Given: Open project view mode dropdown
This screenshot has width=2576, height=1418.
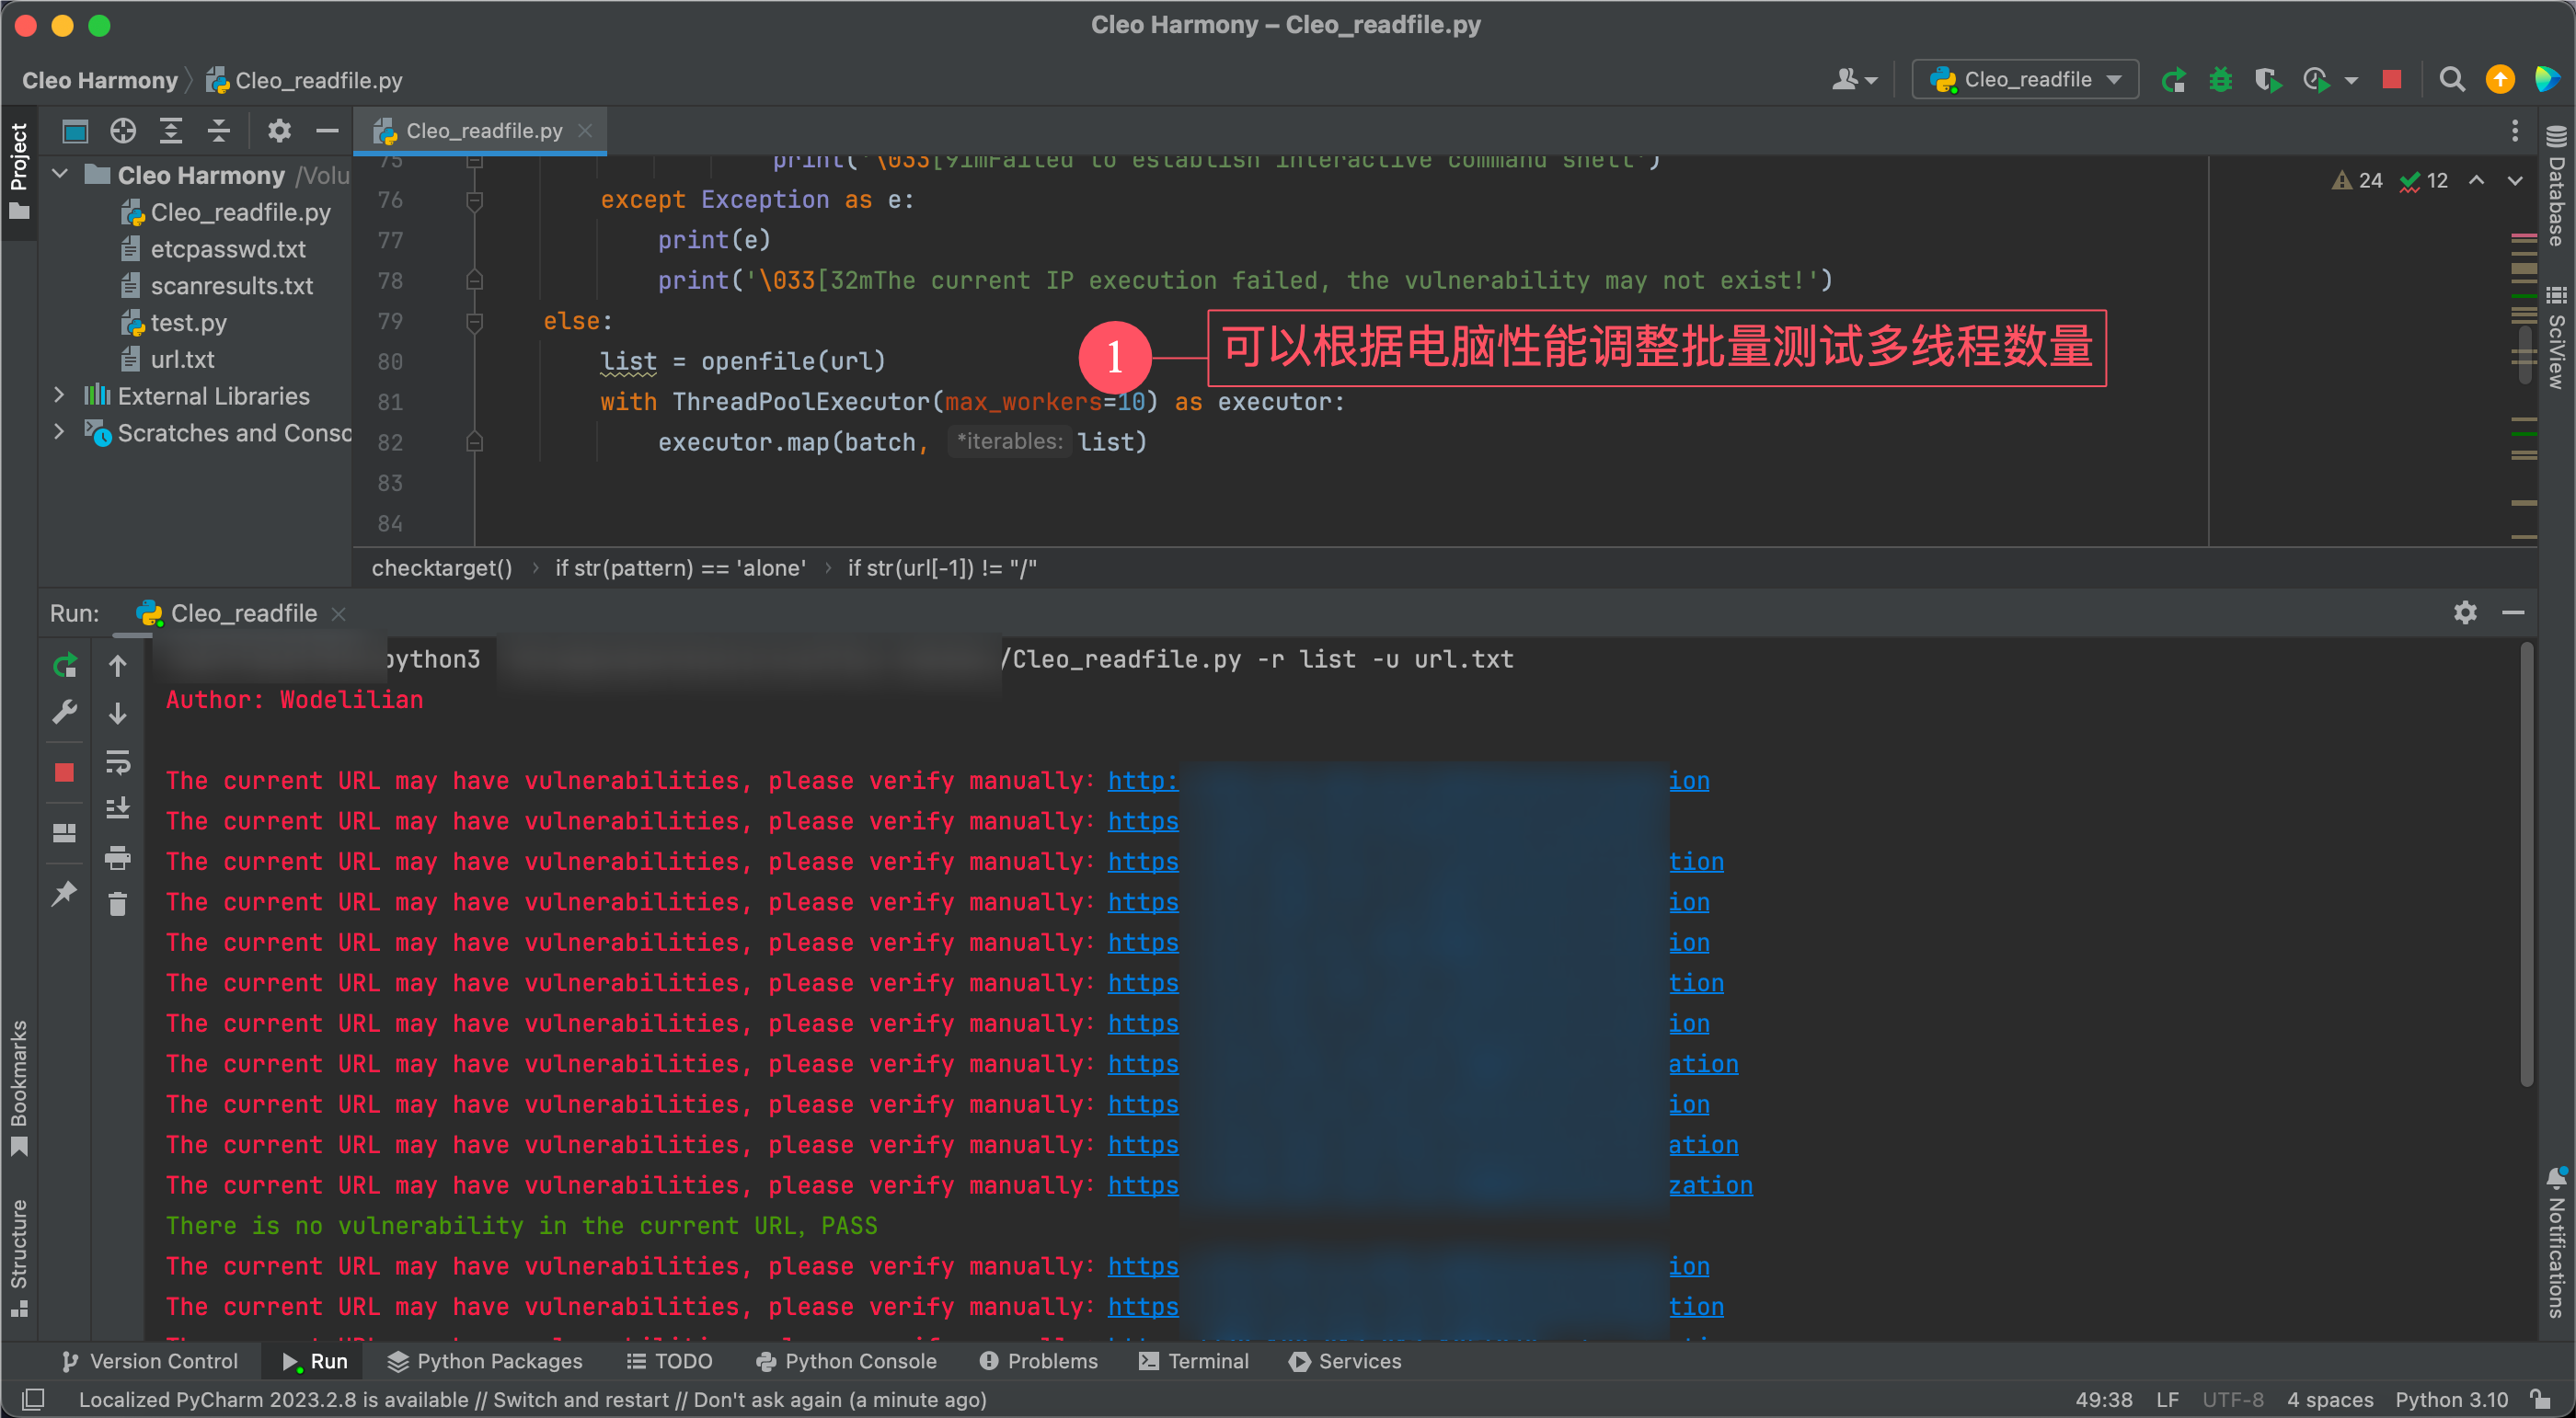Looking at the screenshot, I should tap(75, 131).
